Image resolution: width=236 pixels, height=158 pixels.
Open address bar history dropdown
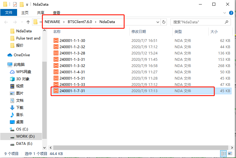coord(158,22)
